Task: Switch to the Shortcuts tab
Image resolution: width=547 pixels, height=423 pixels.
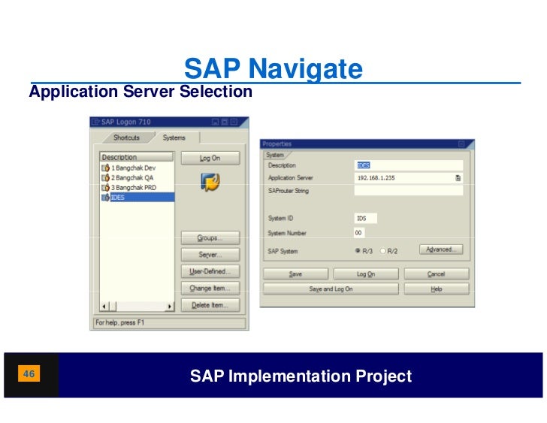Action: pos(126,137)
